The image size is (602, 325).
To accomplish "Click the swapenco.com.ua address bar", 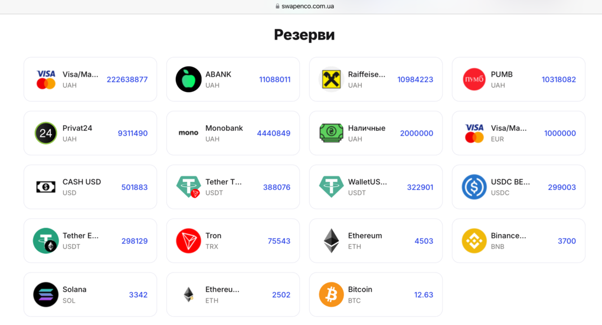I will pos(305,6).
